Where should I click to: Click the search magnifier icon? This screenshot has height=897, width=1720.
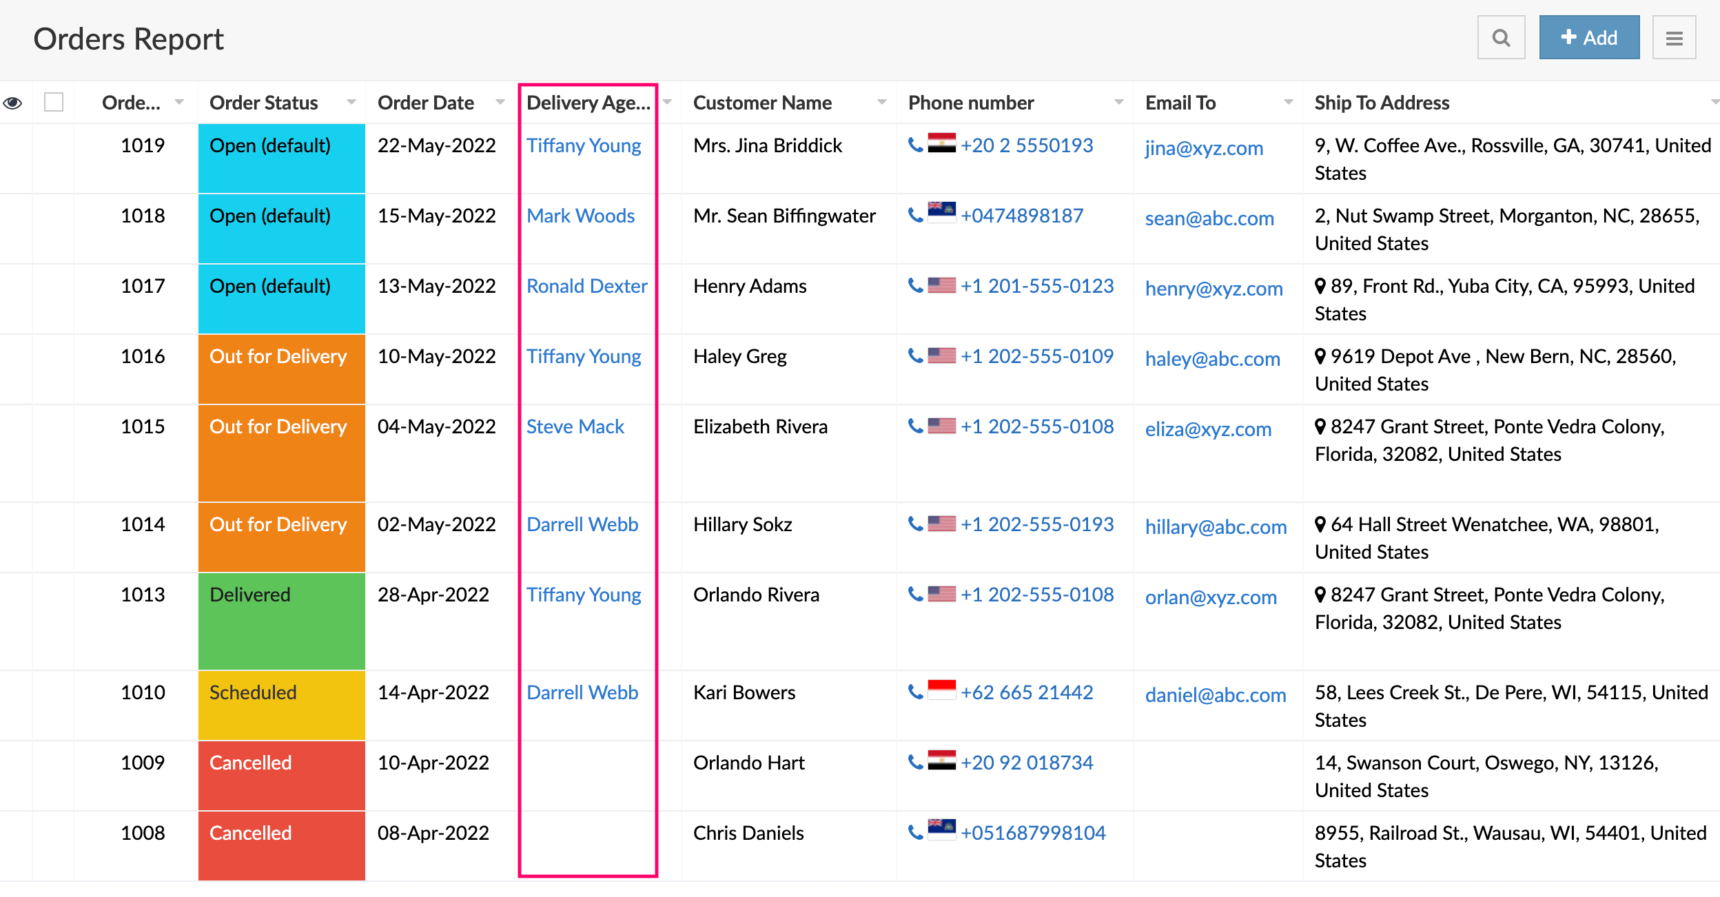(x=1501, y=38)
